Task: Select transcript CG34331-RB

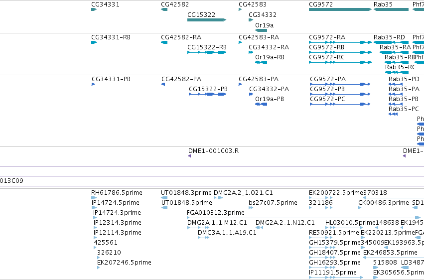Action: coord(111,37)
